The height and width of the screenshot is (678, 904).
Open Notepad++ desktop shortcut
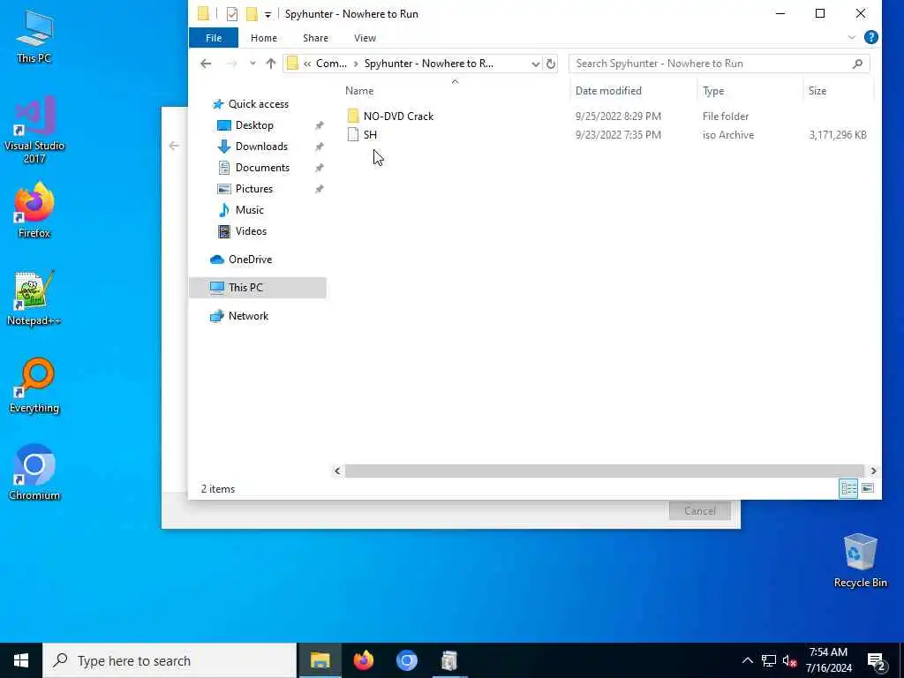[34, 298]
